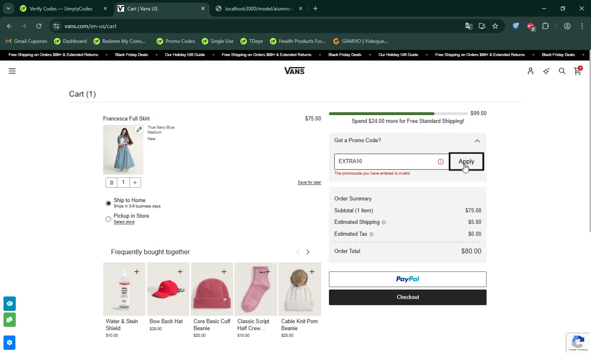Screen dimensions: 591x353
Task: Open the Francesca Full Skirt thumbnail
Action: [123, 150]
